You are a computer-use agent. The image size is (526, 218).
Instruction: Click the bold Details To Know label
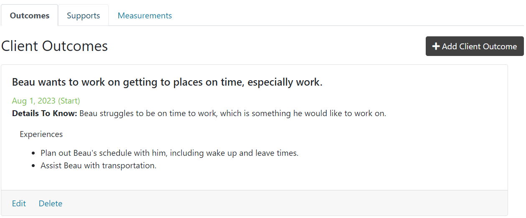click(44, 113)
